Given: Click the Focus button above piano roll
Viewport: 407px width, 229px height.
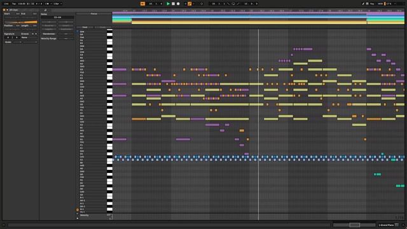Looking at the screenshot, I should click(93, 14).
